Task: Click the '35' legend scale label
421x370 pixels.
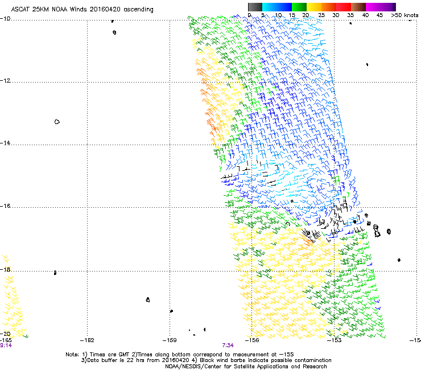Action: click(x=350, y=15)
